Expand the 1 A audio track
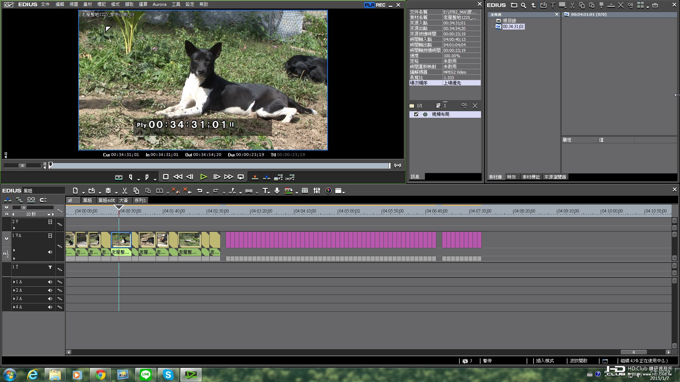The height and width of the screenshot is (382, 680). coord(14,282)
